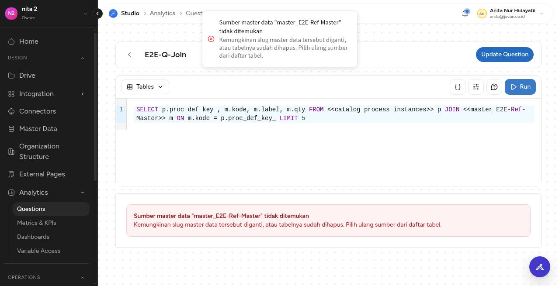The width and height of the screenshot is (559, 286).
Task: Click the Studio logo icon
Action: (113, 14)
